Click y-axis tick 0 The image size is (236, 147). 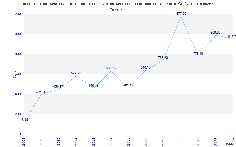coord(20,134)
